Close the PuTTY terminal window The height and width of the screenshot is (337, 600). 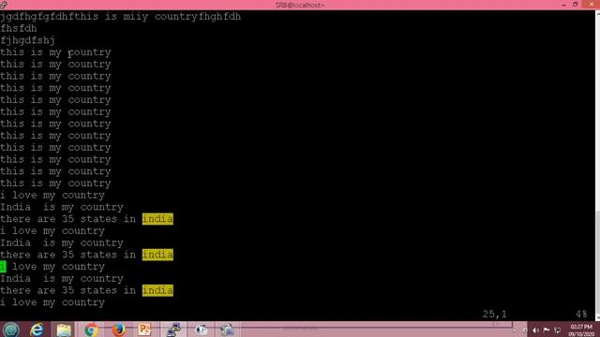pyautogui.click(x=592, y=5)
